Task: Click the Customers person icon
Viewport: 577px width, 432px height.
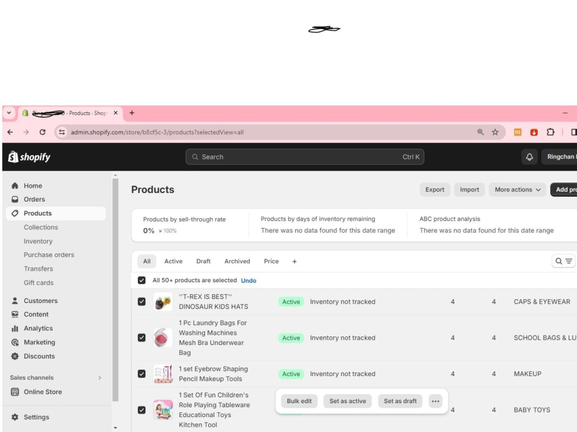Action: coord(15,301)
